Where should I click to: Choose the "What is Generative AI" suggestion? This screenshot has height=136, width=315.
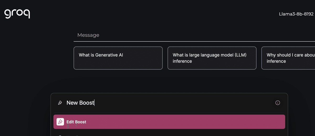pyautogui.click(x=118, y=58)
